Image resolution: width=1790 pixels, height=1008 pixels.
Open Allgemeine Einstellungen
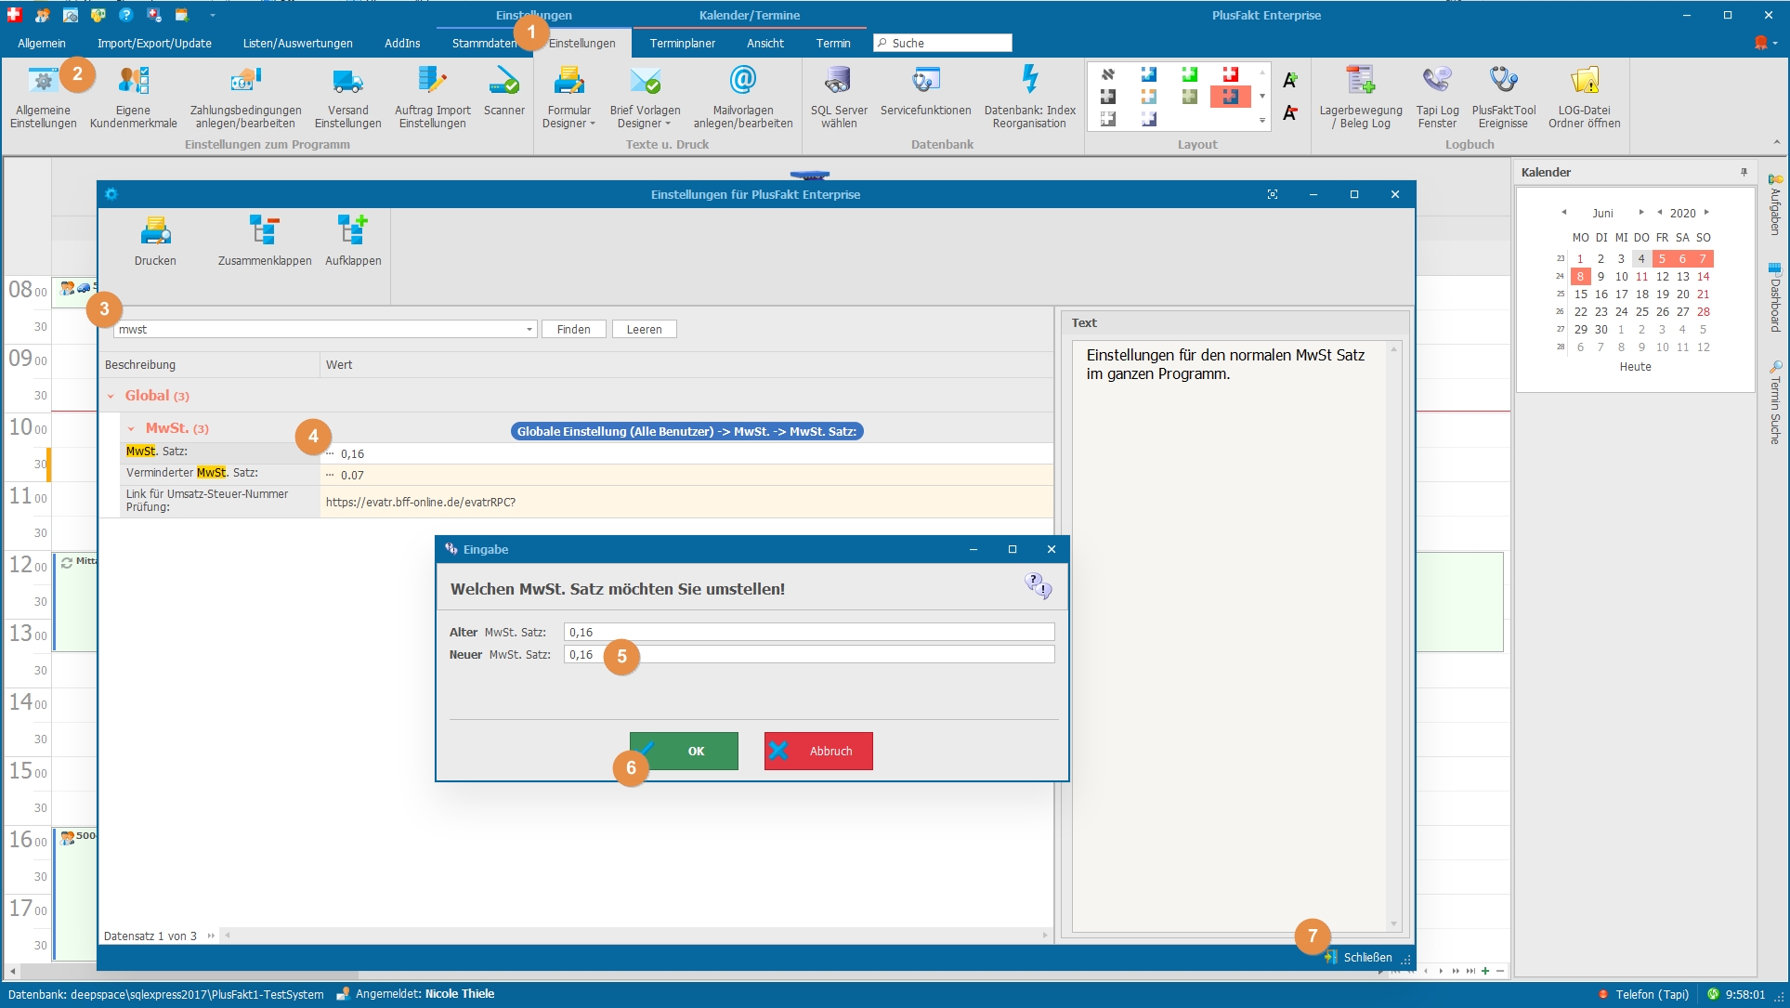pyautogui.click(x=44, y=98)
